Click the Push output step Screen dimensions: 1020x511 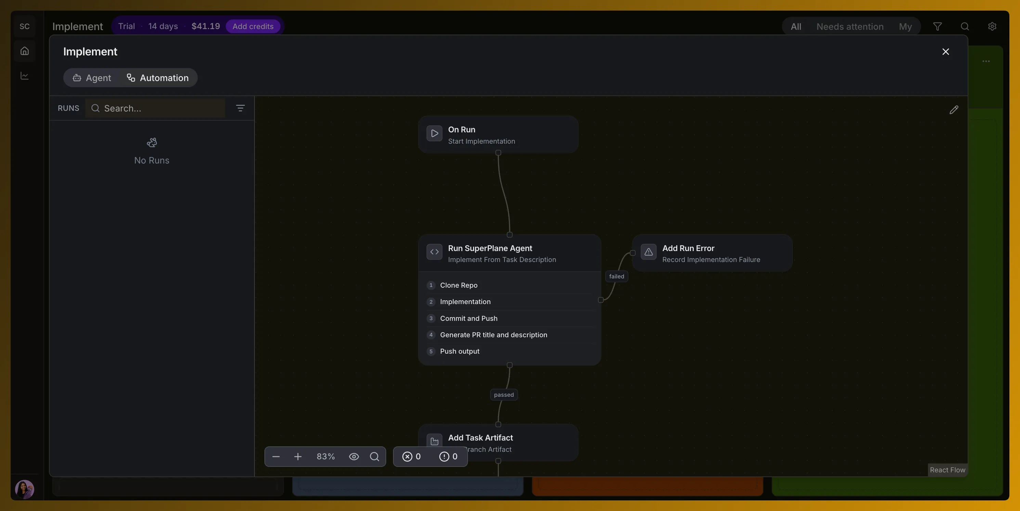click(510, 352)
